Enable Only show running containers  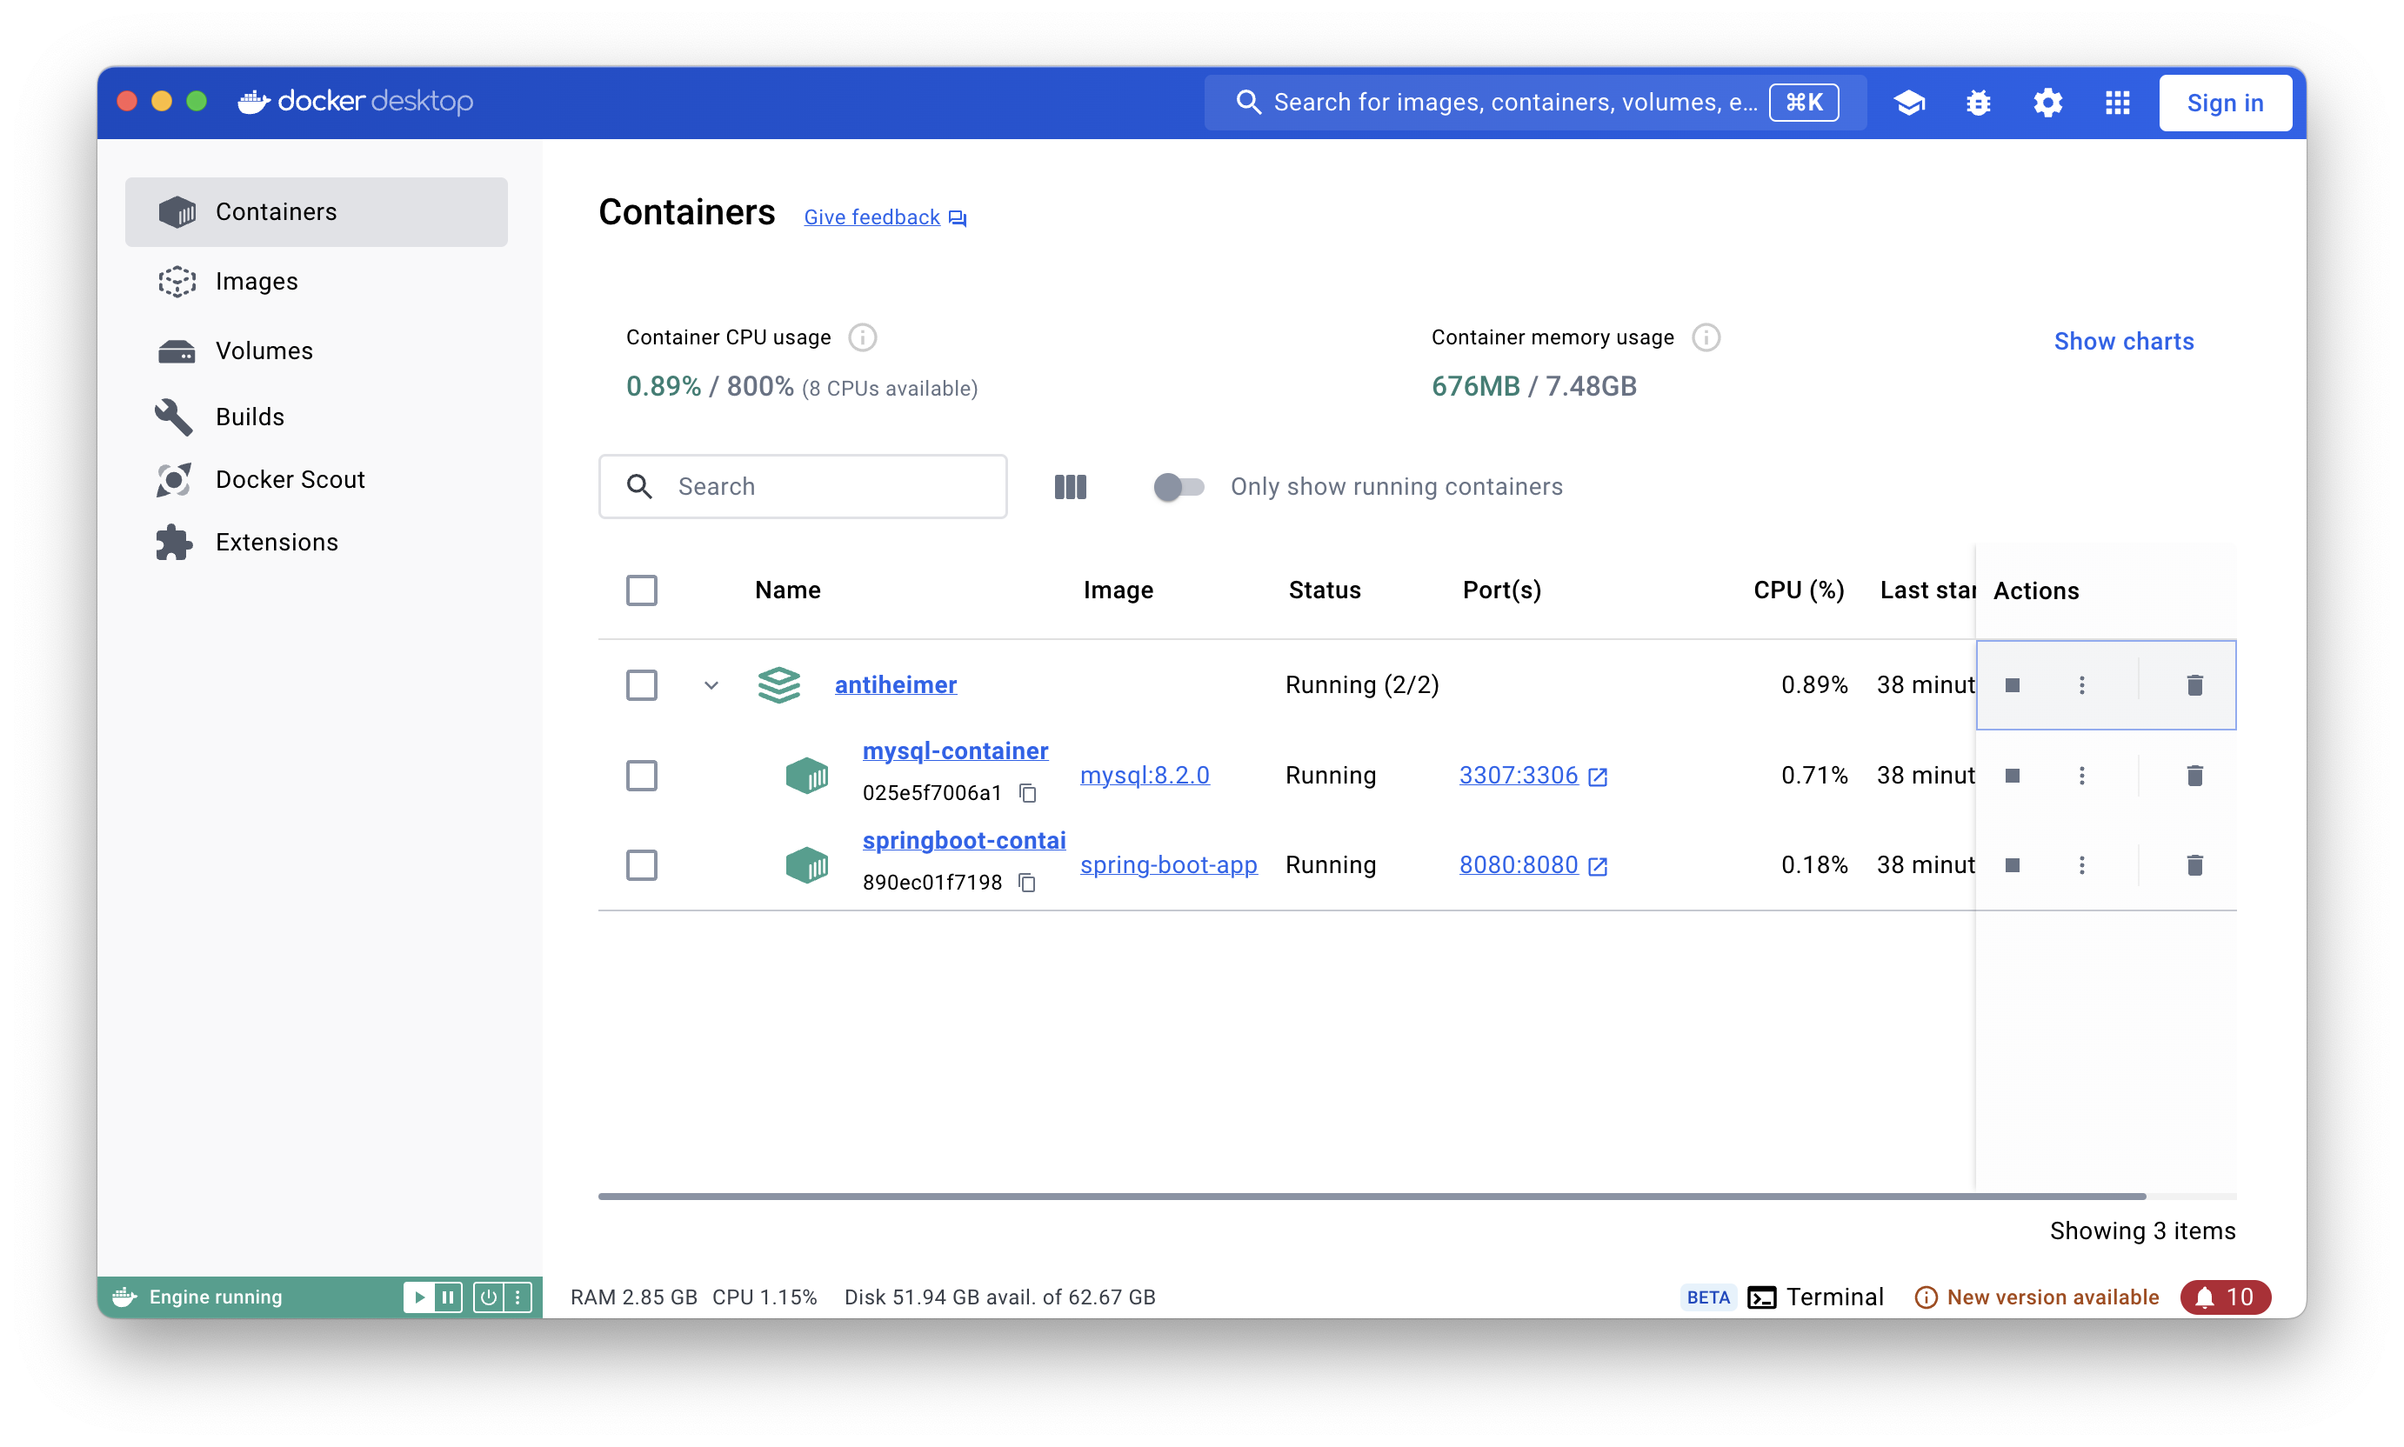pos(1179,487)
